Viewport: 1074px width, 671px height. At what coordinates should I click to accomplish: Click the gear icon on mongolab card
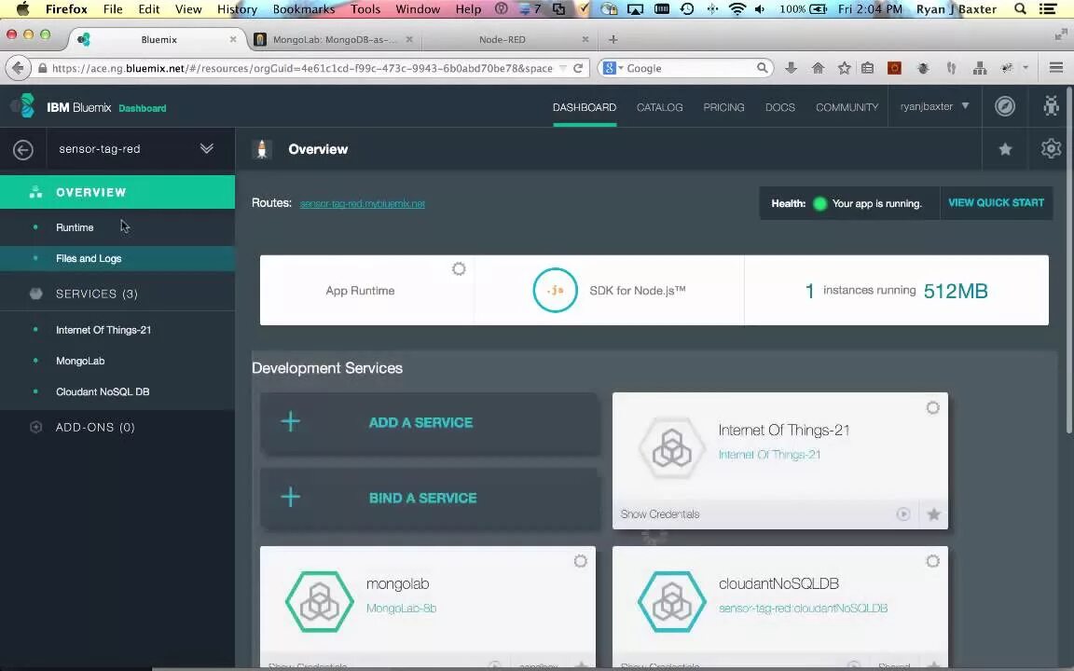pos(580,561)
